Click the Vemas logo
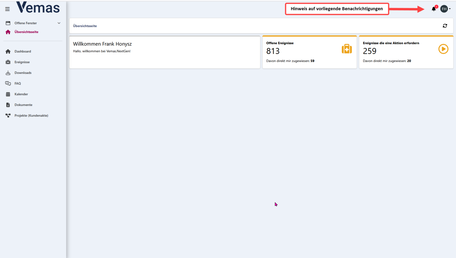This screenshot has height=258, width=456. click(x=38, y=7)
